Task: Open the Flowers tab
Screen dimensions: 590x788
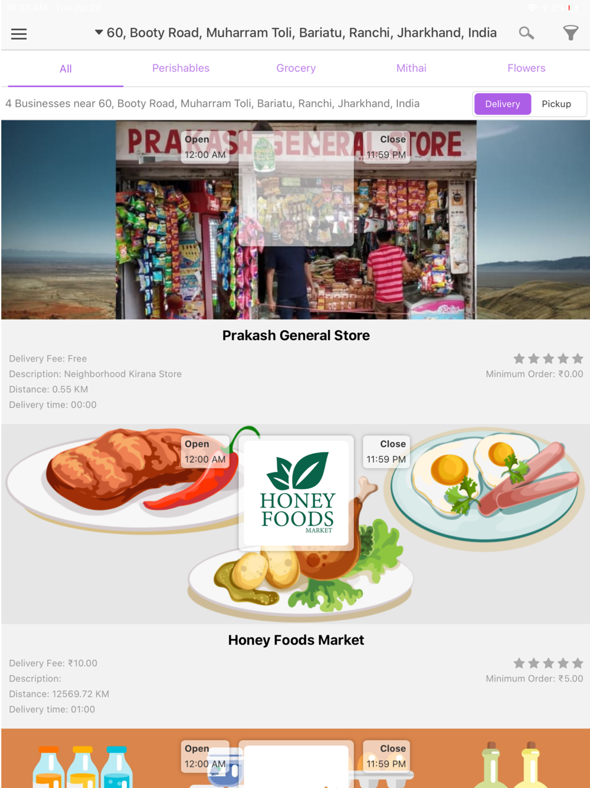Action: coord(526,68)
